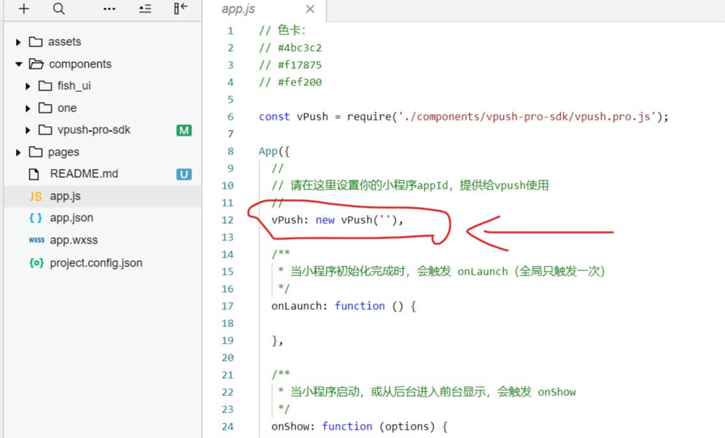Click the components open-folder icon
This screenshot has width=725, height=438.
[x=36, y=64]
